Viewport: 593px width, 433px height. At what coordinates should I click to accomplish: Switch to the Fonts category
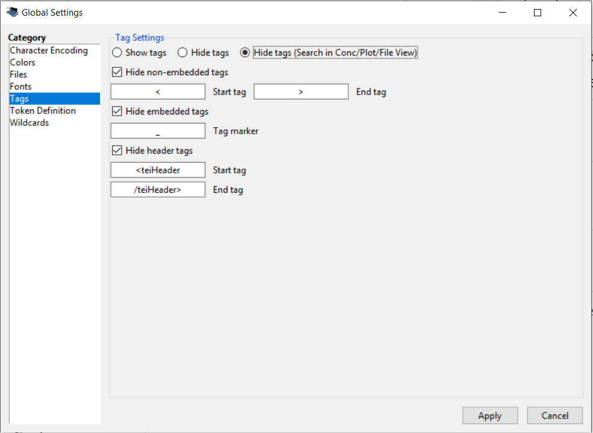click(x=20, y=87)
